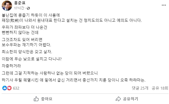This screenshot has height=104, width=169.
Task: Click the blue thumbs-up reaction icon
Action: [x=4, y=88]
